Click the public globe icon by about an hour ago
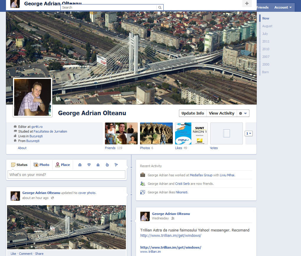Screen dimensions: 301x256 tap(52, 198)
